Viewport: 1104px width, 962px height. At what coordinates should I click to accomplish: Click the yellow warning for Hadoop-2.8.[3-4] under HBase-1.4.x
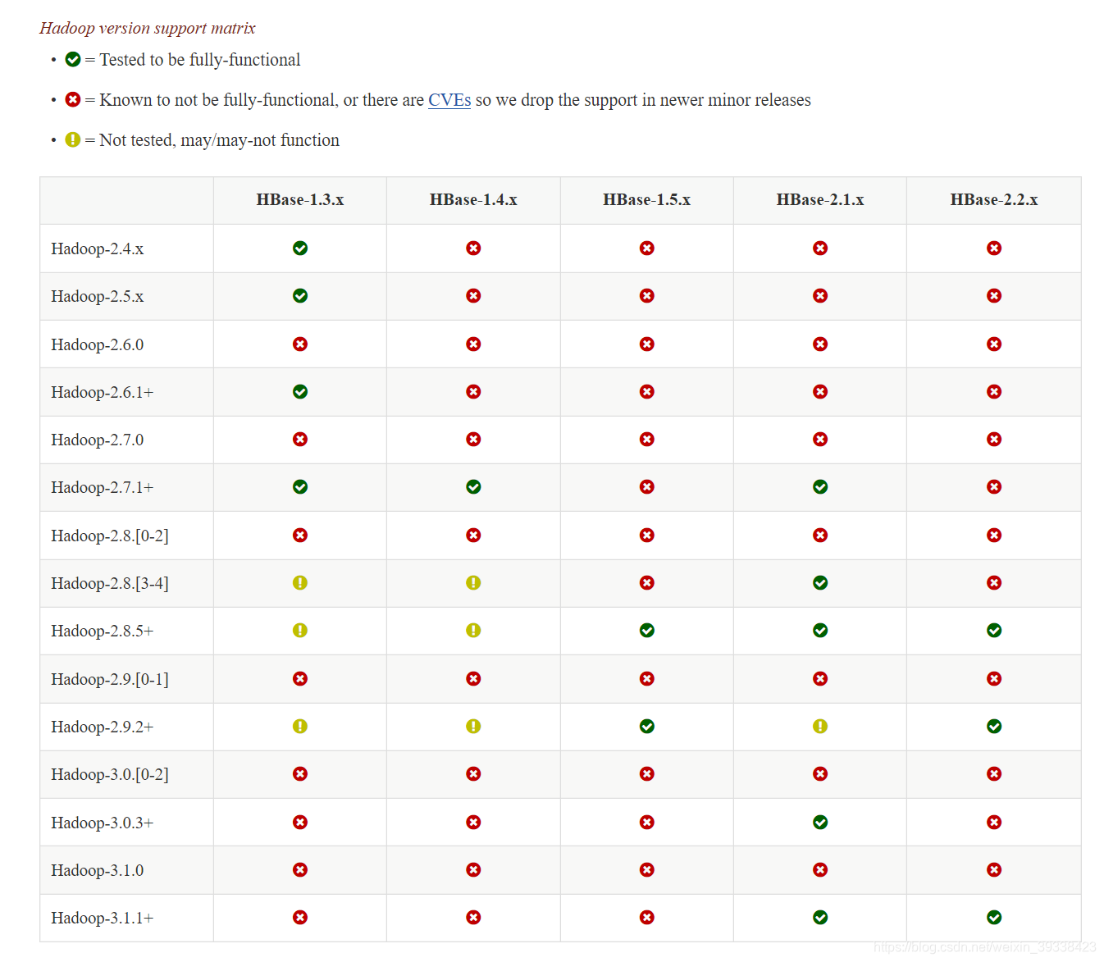pyautogui.click(x=473, y=582)
